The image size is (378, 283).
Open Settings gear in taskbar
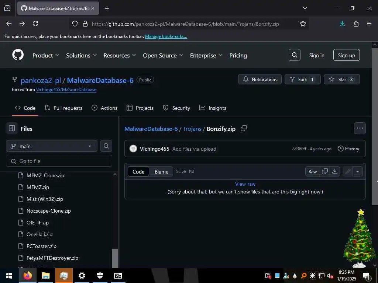(82, 276)
